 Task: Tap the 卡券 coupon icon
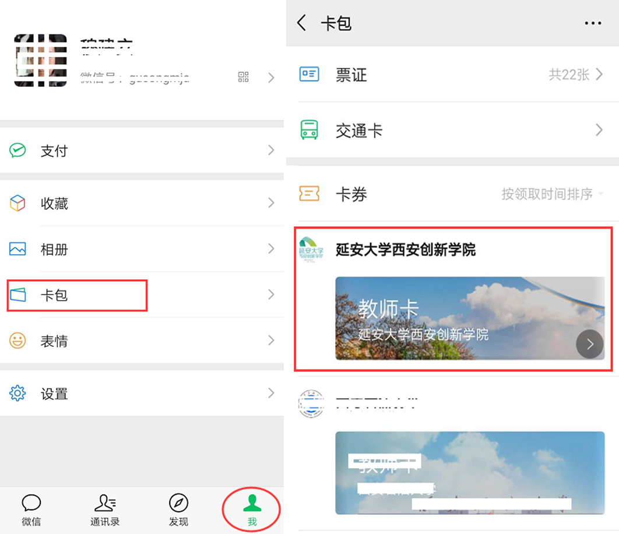click(309, 194)
